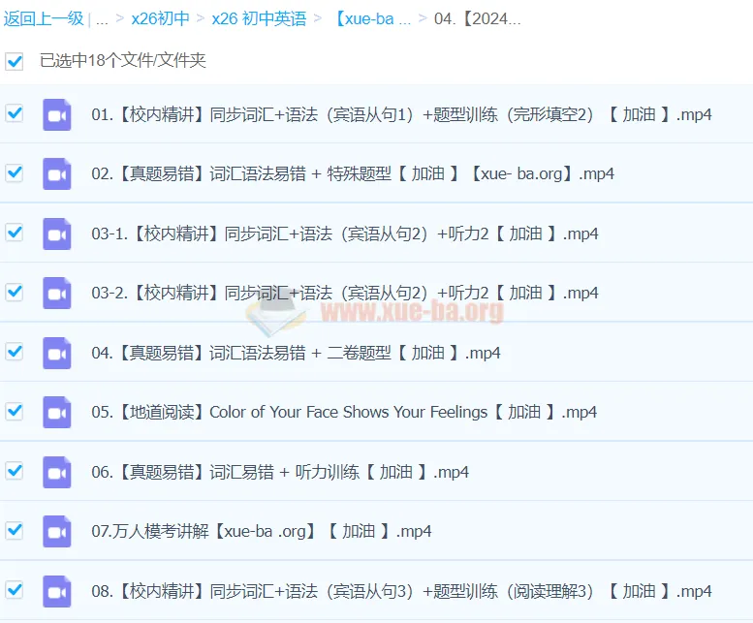Click video icon for file 06 听力训练
753x623 pixels.
tap(57, 472)
